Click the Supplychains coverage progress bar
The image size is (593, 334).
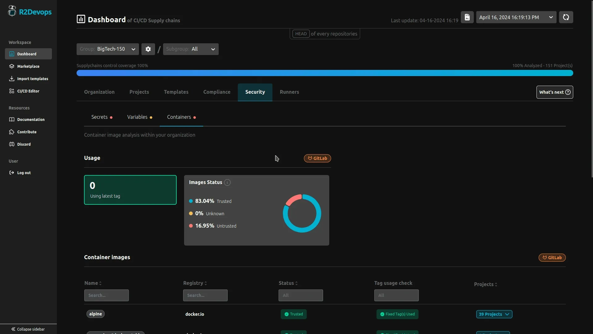pyautogui.click(x=325, y=73)
